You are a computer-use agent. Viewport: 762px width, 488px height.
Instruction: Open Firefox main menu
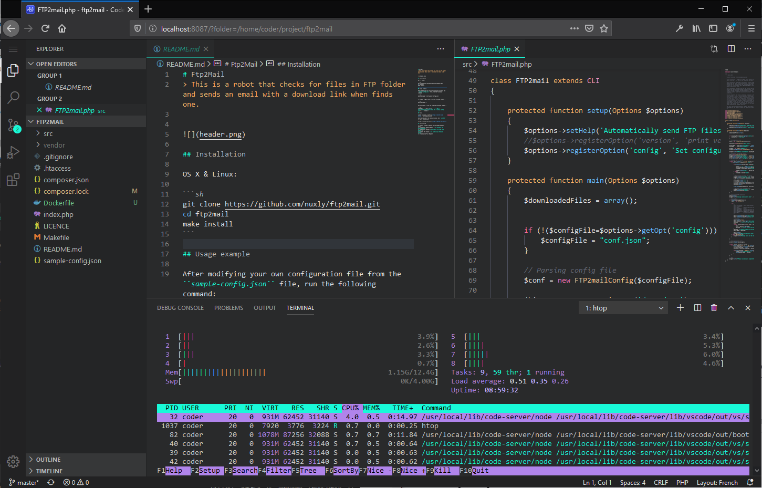pyautogui.click(x=751, y=28)
